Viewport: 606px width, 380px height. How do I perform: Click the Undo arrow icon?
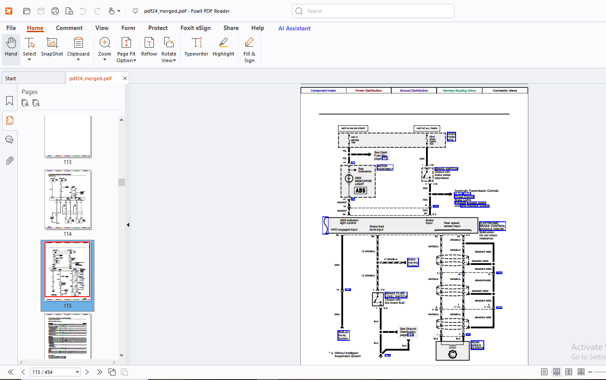click(x=83, y=11)
